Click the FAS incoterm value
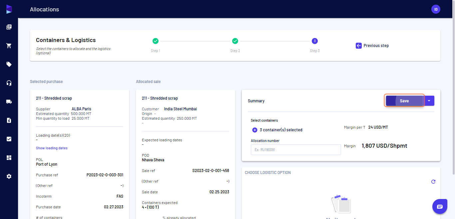 pyautogui.click(x=120, y=196)
